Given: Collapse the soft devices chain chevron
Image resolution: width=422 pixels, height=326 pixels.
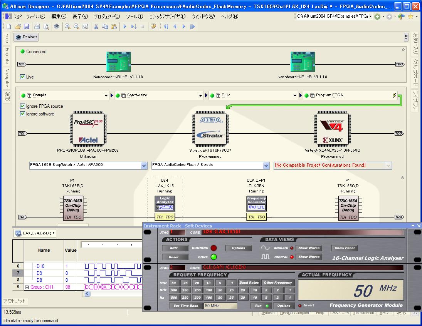Looking at the screenshot, I should (x=402, y=178).
